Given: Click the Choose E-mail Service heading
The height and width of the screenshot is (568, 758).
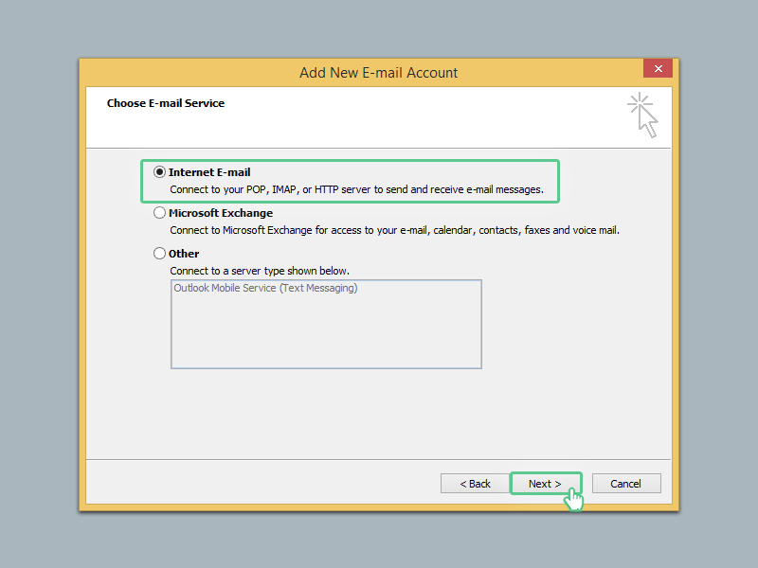Looking at the screenshot, I should tap(165, 103).
